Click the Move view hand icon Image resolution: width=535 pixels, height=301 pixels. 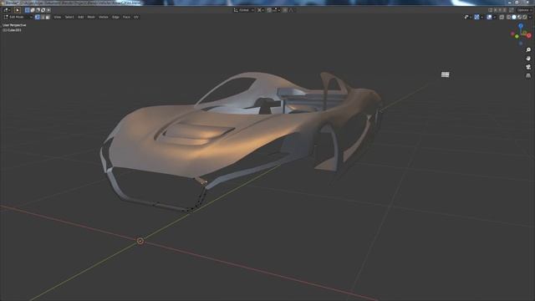(x=528, y=59)
